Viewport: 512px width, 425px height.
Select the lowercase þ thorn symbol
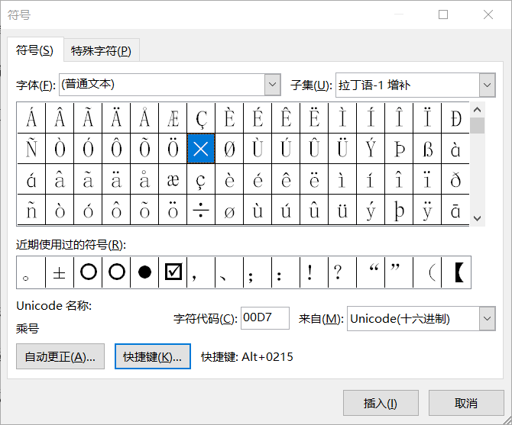tap(399, 210)
